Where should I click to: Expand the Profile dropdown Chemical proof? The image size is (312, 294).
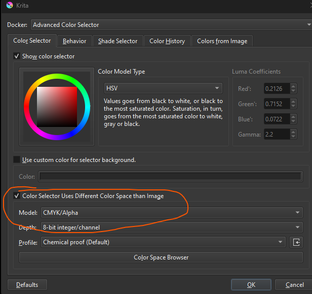(163, 242)
